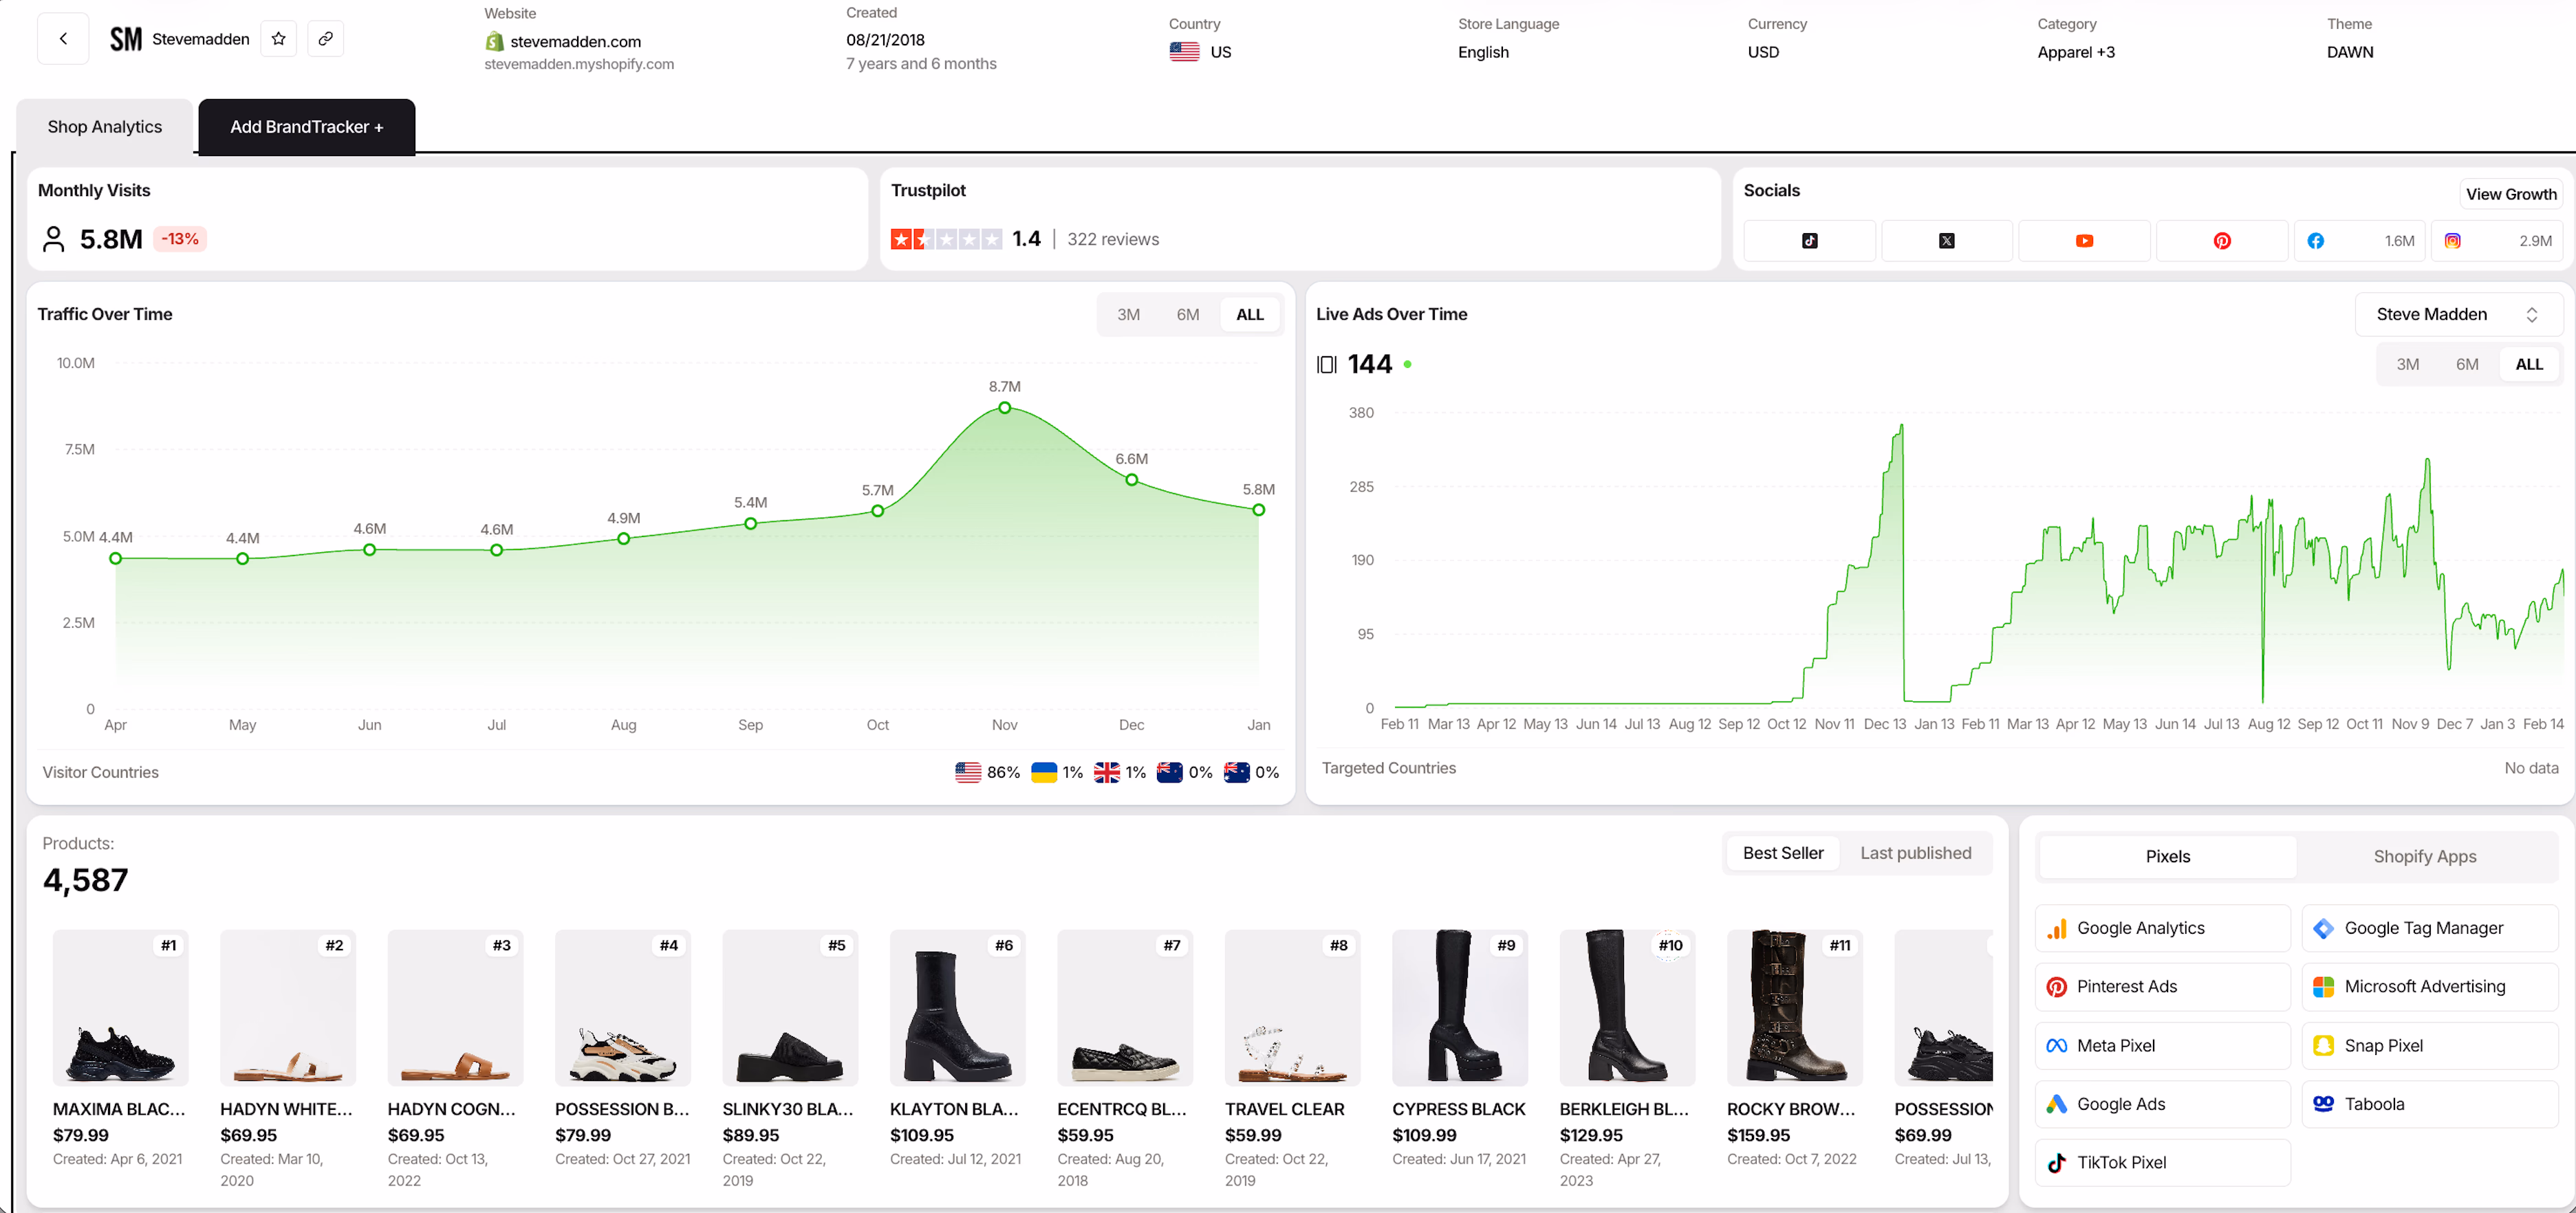The image size is (2576, 1213).
Task: Toggle Shopify Apps view in the Pixels panel
Action: [2424, 856]
